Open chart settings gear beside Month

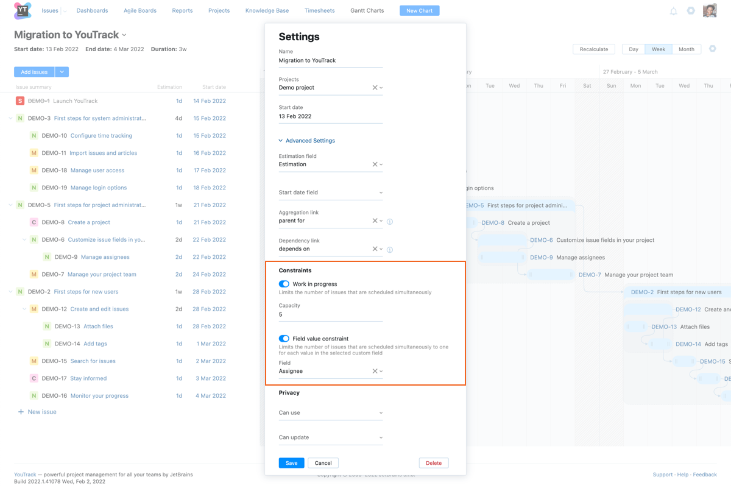pyautogui.click(x=713, y=49)
